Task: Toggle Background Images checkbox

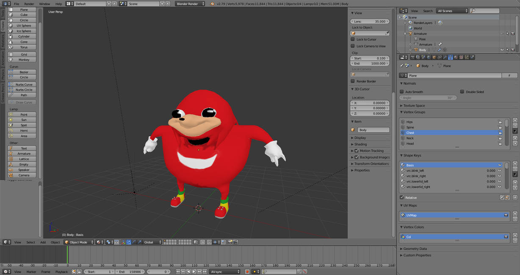Action: tap(356, 157)
